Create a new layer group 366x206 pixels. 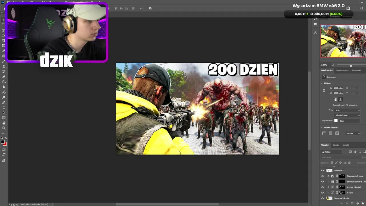[x=363, y=203]
